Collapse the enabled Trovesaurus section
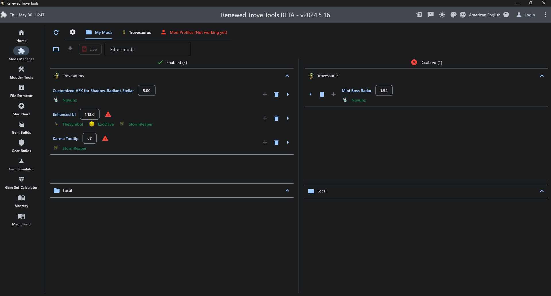The width and height of the screenshot is (551, 296). click(x=287, y=76)
